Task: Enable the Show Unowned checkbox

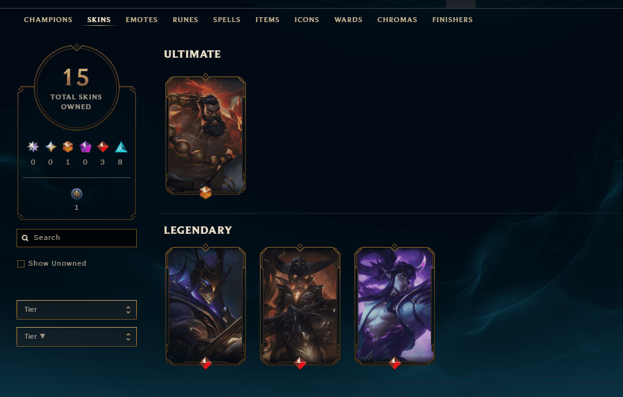Action: pyautogui.click(x=21, y=264)
